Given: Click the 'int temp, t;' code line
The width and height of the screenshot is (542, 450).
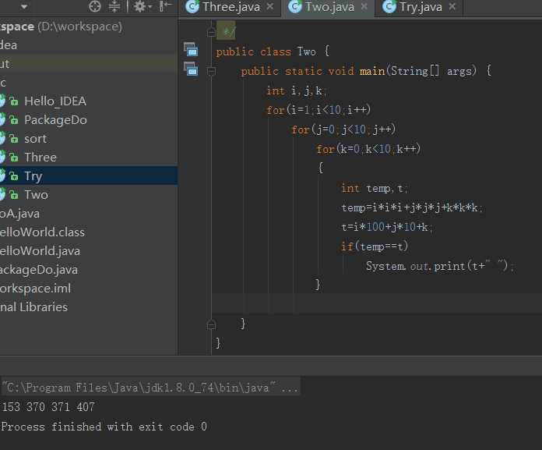Looking at the screenshot, I should click(375, 188).
